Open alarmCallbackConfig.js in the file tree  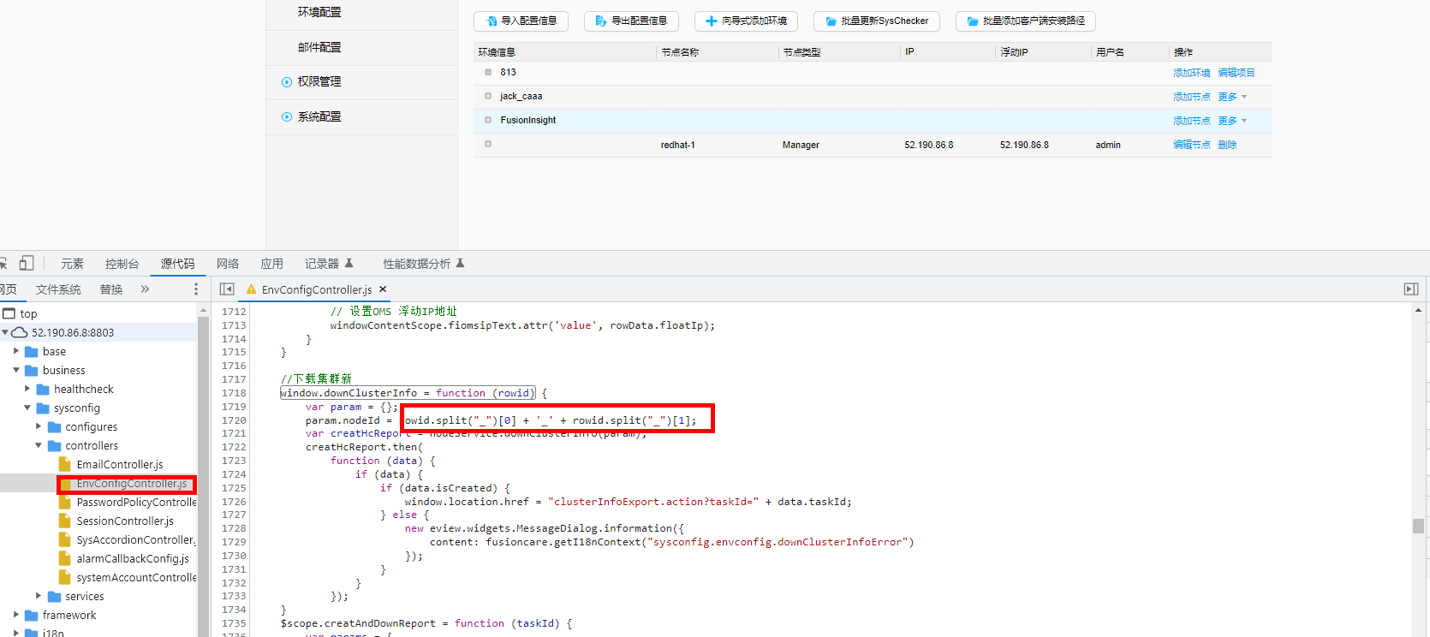[133, 558]
